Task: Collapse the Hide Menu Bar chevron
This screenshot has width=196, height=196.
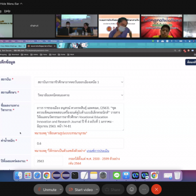Action: (21, 4)
